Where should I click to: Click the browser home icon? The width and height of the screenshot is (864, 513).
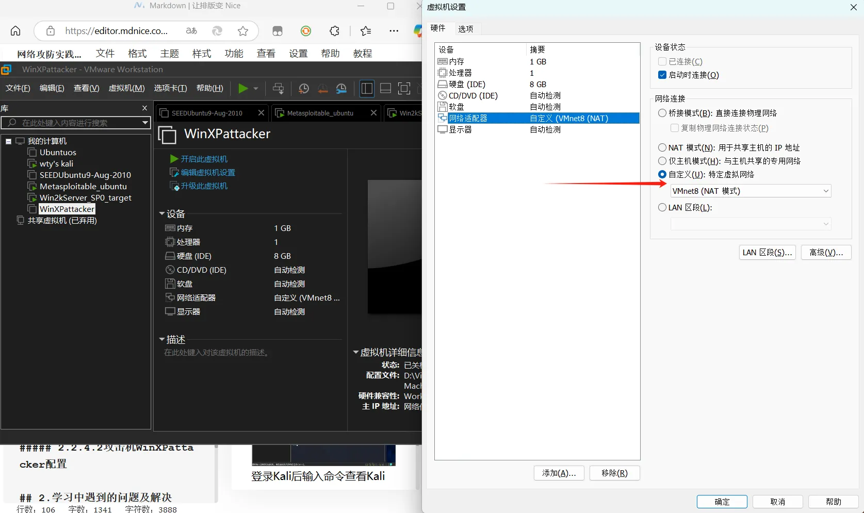pos(15,31)
